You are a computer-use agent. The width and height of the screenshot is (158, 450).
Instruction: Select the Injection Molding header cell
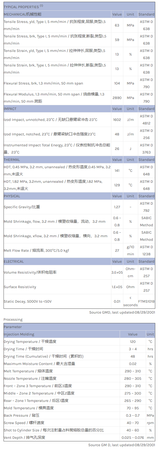tap(19, 334)
